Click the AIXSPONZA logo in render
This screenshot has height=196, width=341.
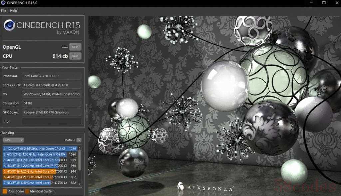tap(205, 187)
